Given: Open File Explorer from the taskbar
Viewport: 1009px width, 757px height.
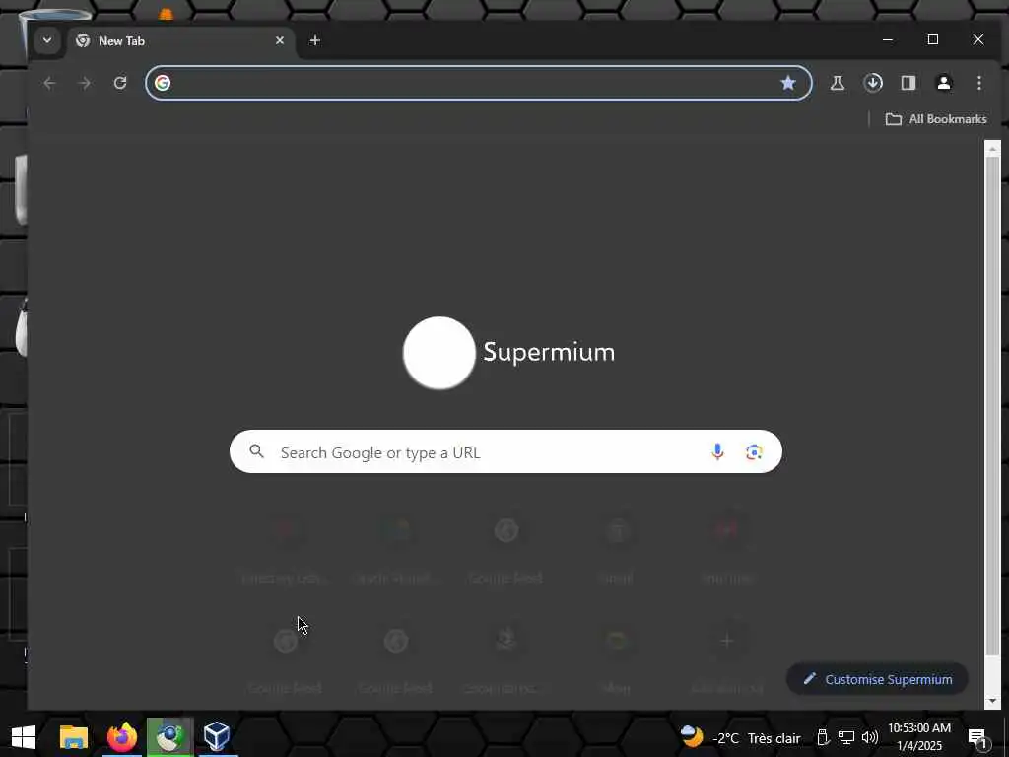Looking at the screenshot, I should (73, 737).
